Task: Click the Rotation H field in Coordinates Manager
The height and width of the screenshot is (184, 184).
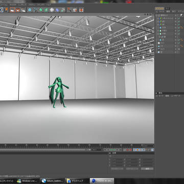Action: (x=147, y=160)
